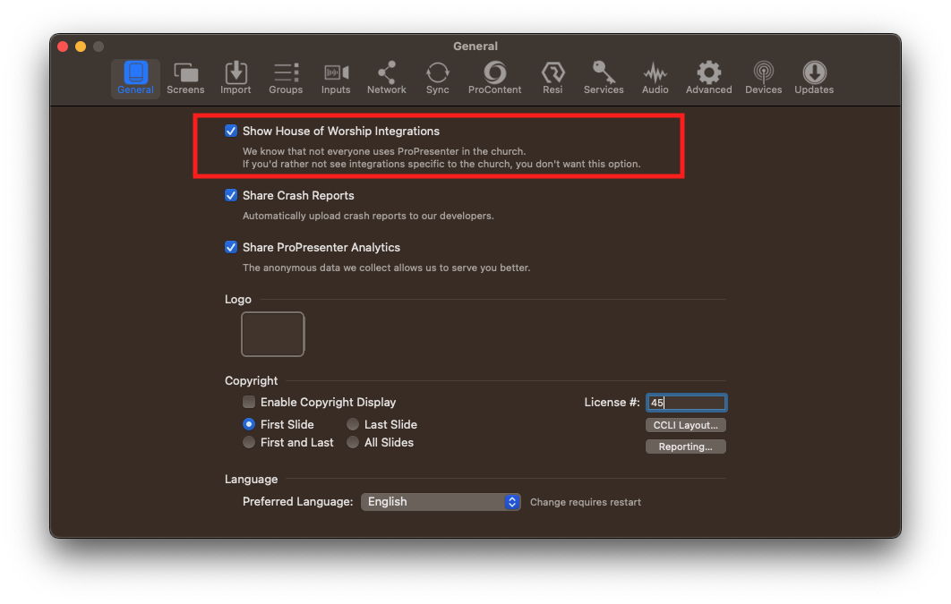Open the Updates preferences pane
This screenshot has height=604, width=951.
tap(814, 78)
